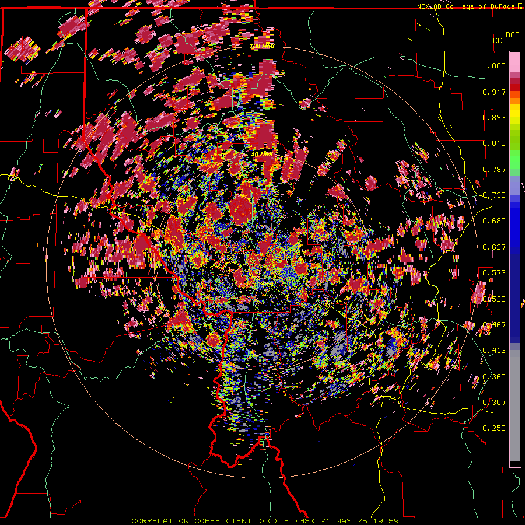Select the 0.680 scale value
525x525 pixels.
494,221
